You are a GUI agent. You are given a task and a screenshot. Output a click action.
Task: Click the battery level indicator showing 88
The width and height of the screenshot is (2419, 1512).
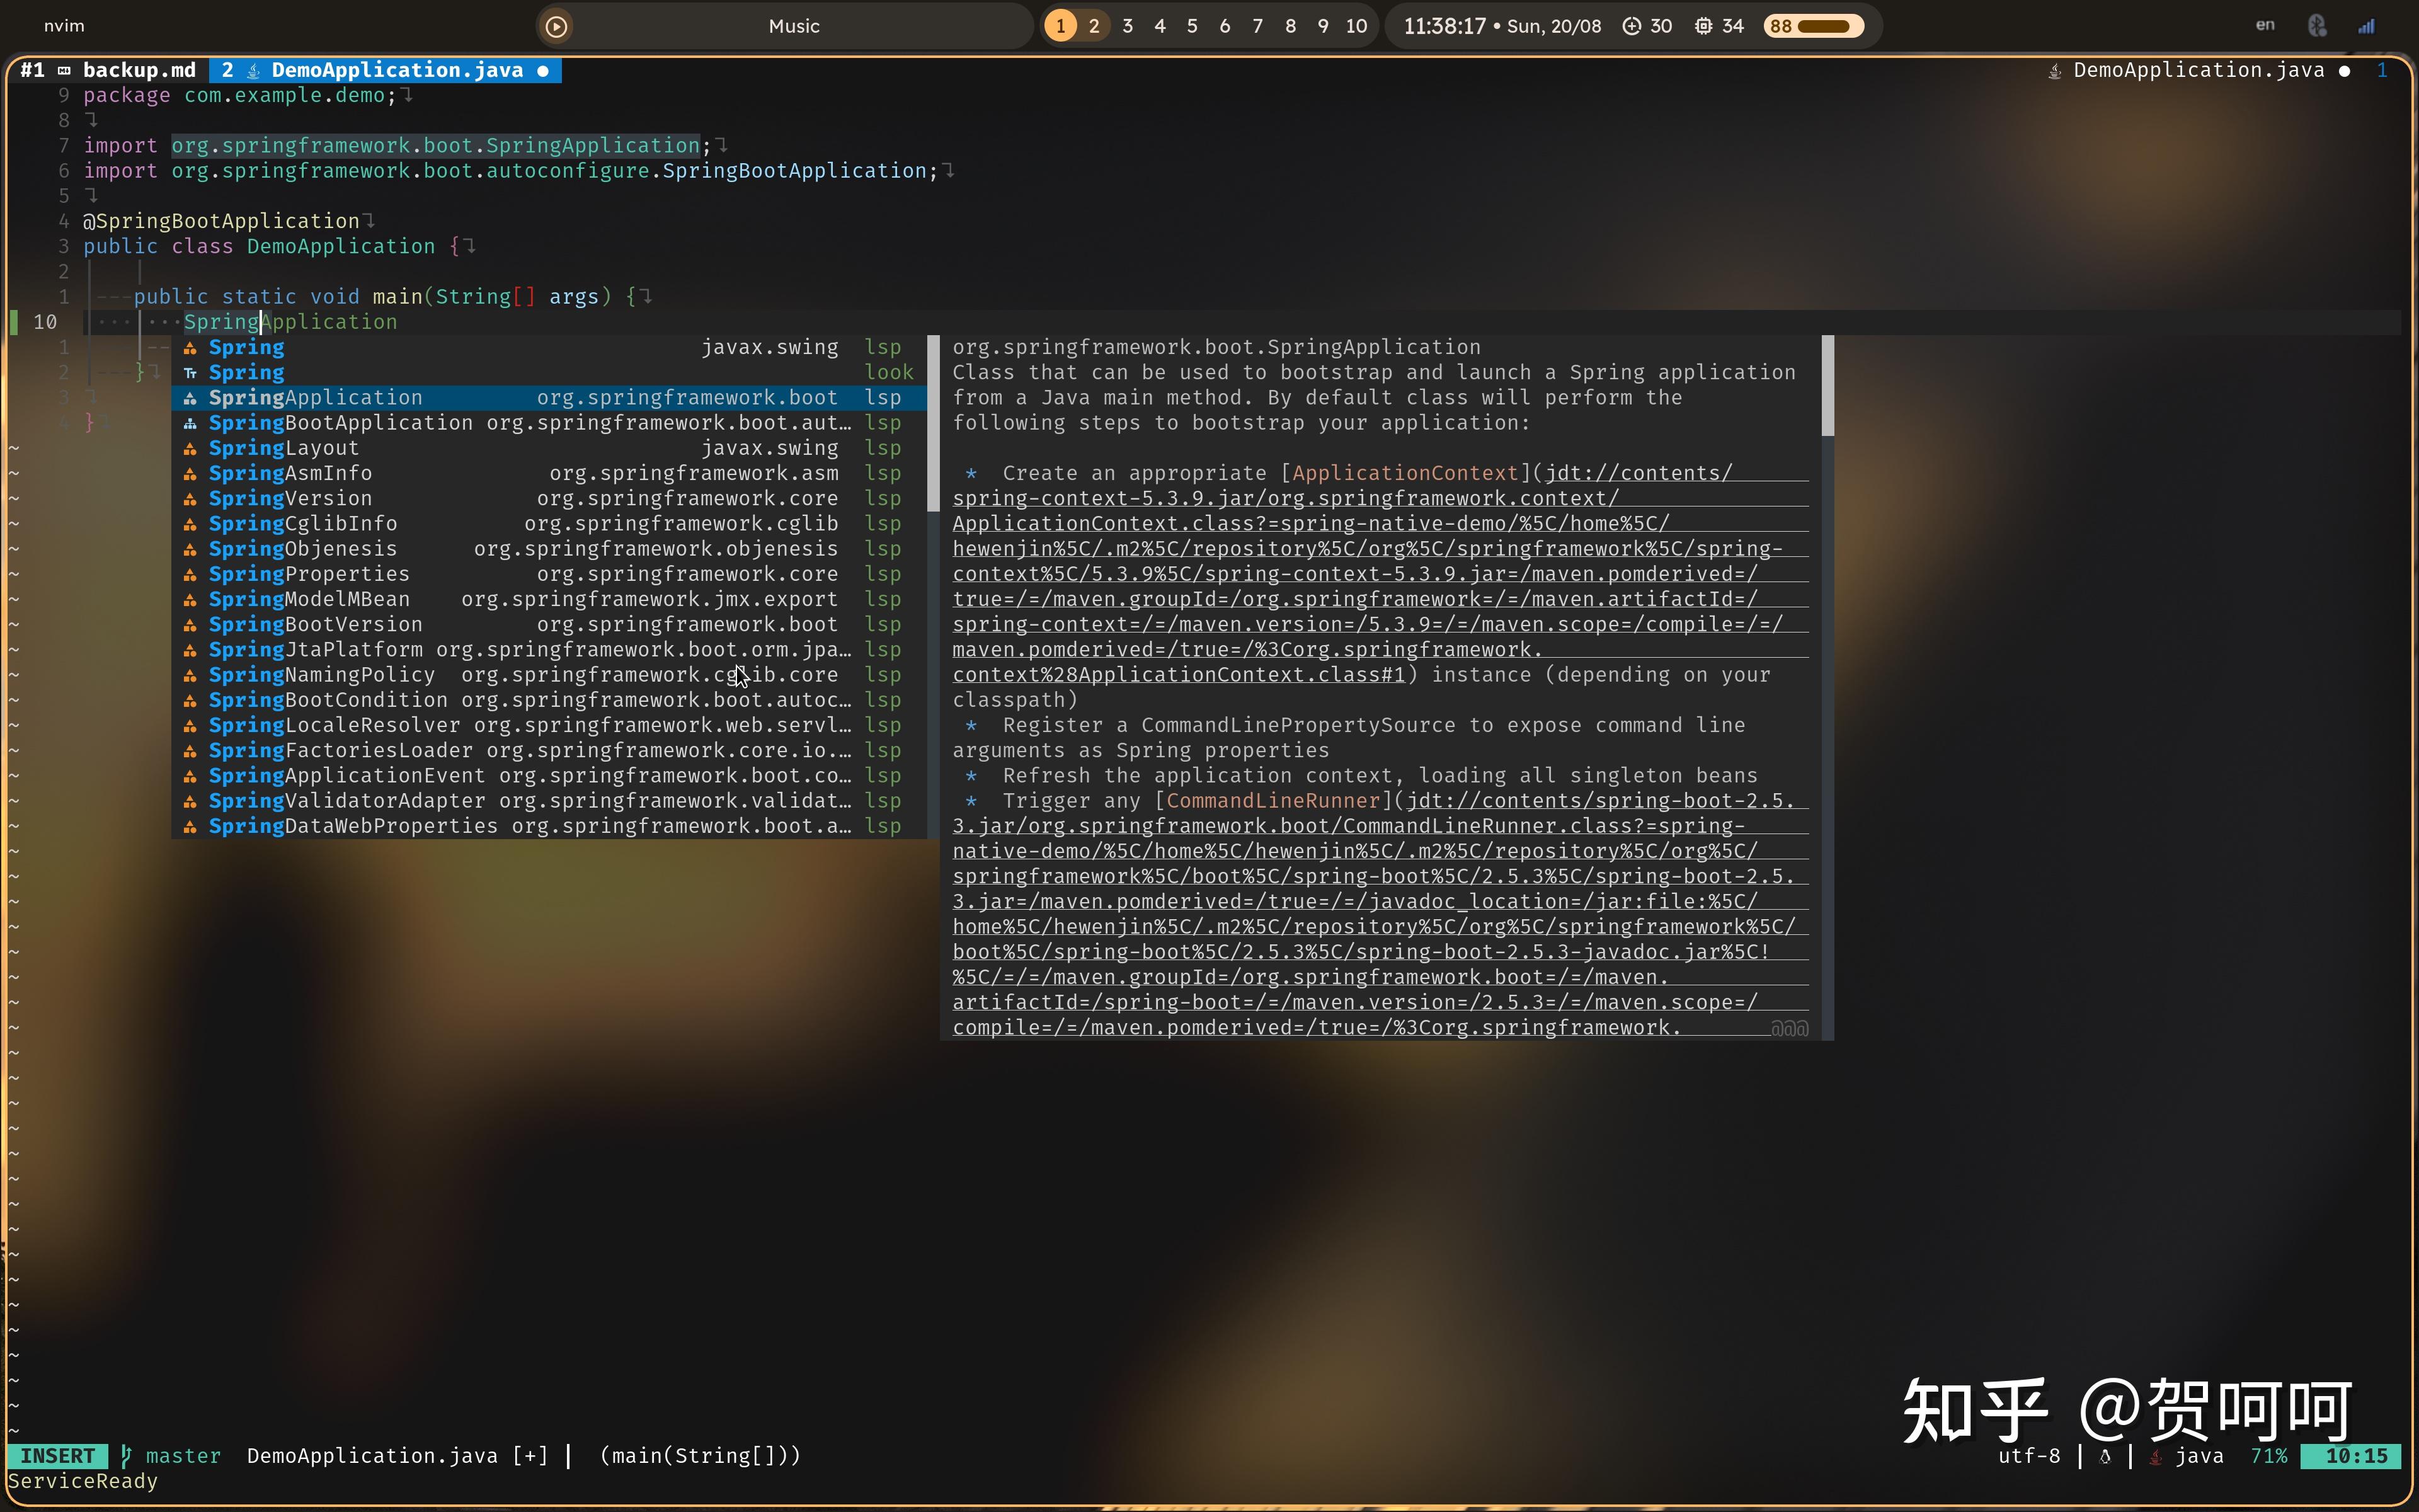[x=1812, y=26]
